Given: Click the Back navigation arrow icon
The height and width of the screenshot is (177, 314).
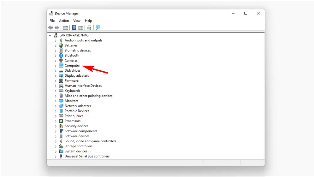Looking at the screenshot, I should [x=50, y=27].
